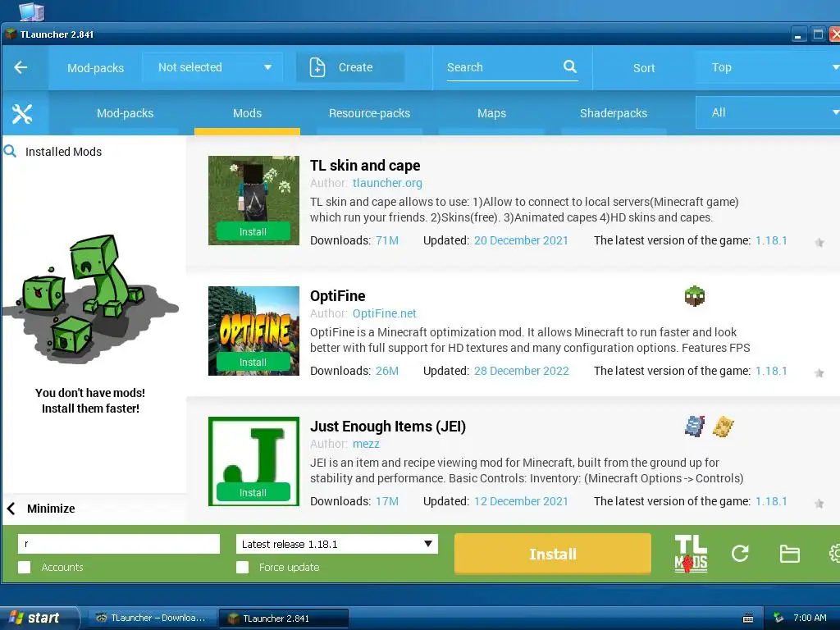Image resolution: width=840 pixels, height=630 pixels.
Task: Open the desktop computer icon
Action: click(x=32, y=11)
